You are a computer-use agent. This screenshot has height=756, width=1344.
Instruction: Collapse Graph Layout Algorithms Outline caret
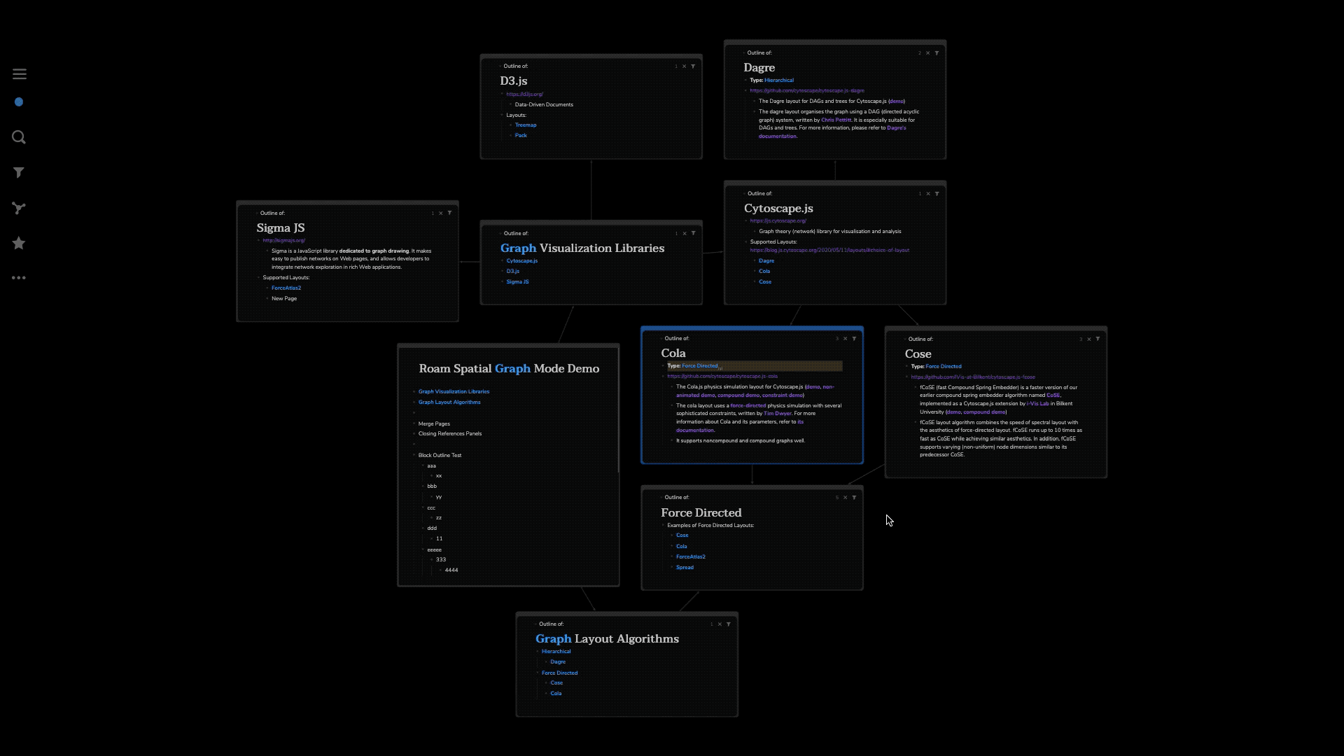pos(535,624)
